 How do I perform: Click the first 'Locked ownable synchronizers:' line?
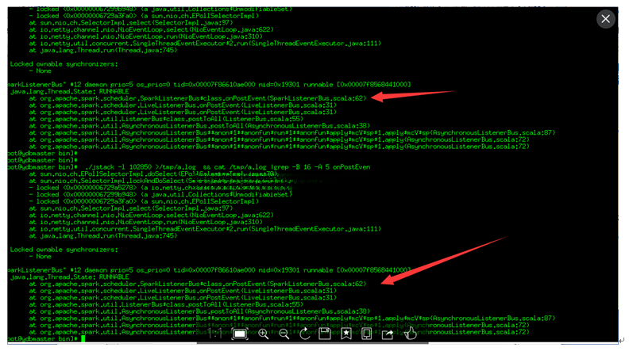pos(64,64)
